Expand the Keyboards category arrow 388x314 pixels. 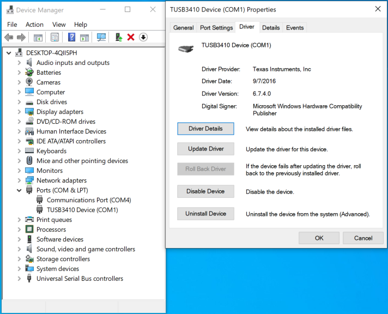(19, 151)
